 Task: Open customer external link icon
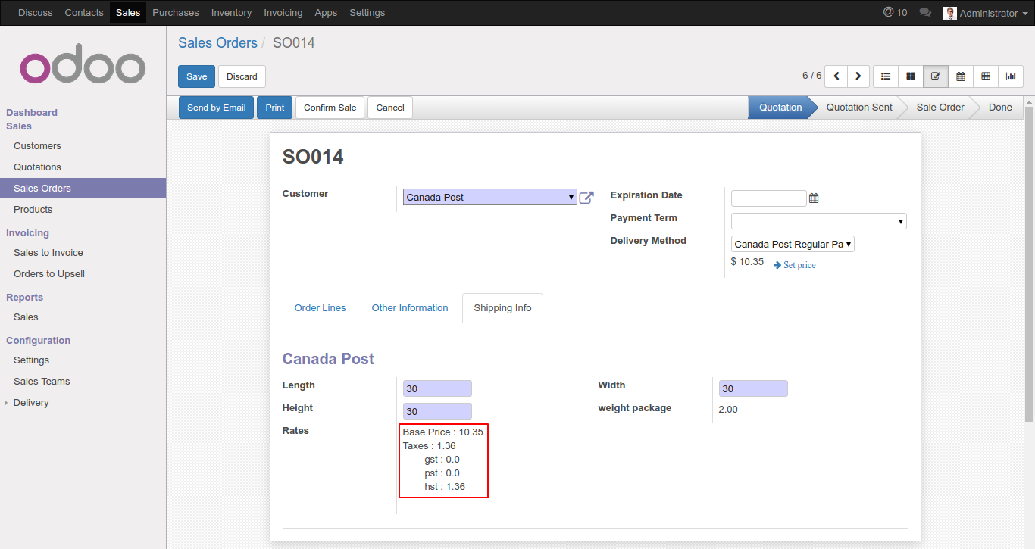pyautogui.click(x=586, y=198)
